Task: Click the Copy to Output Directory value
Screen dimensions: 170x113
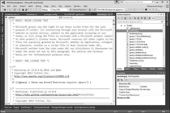Action: pyautogui.click(x=151, y=90)
